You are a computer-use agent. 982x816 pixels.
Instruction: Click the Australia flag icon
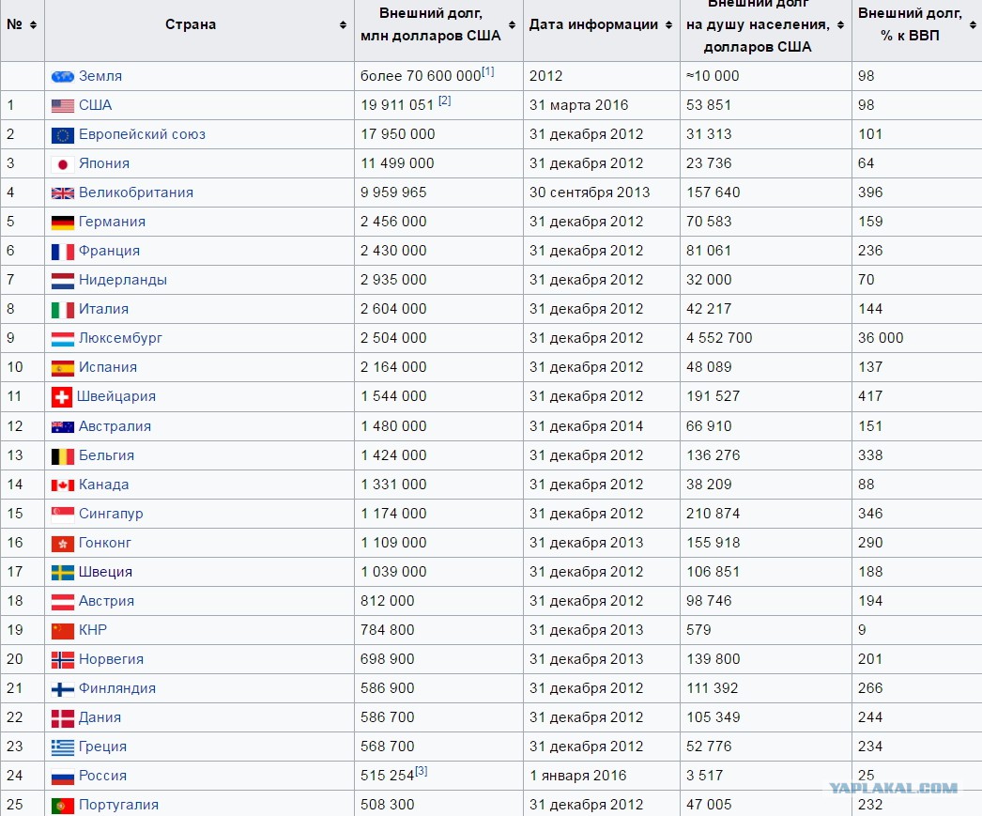(x=63, y=427)
